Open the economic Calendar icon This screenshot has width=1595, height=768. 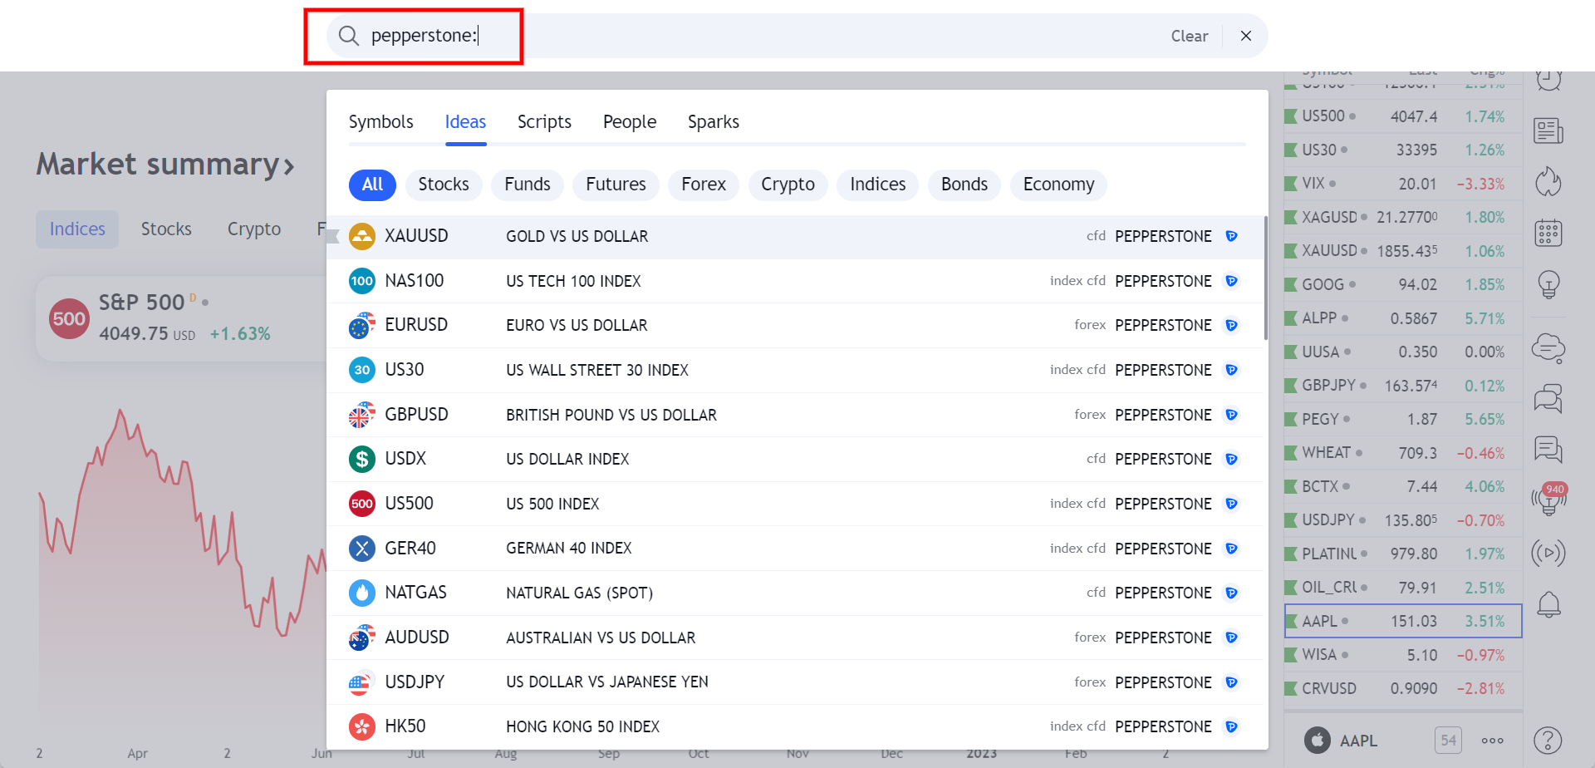click(x=1548, y=234)
